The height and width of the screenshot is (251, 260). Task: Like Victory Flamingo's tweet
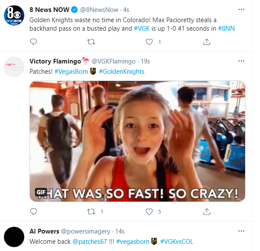pos(149,211)
